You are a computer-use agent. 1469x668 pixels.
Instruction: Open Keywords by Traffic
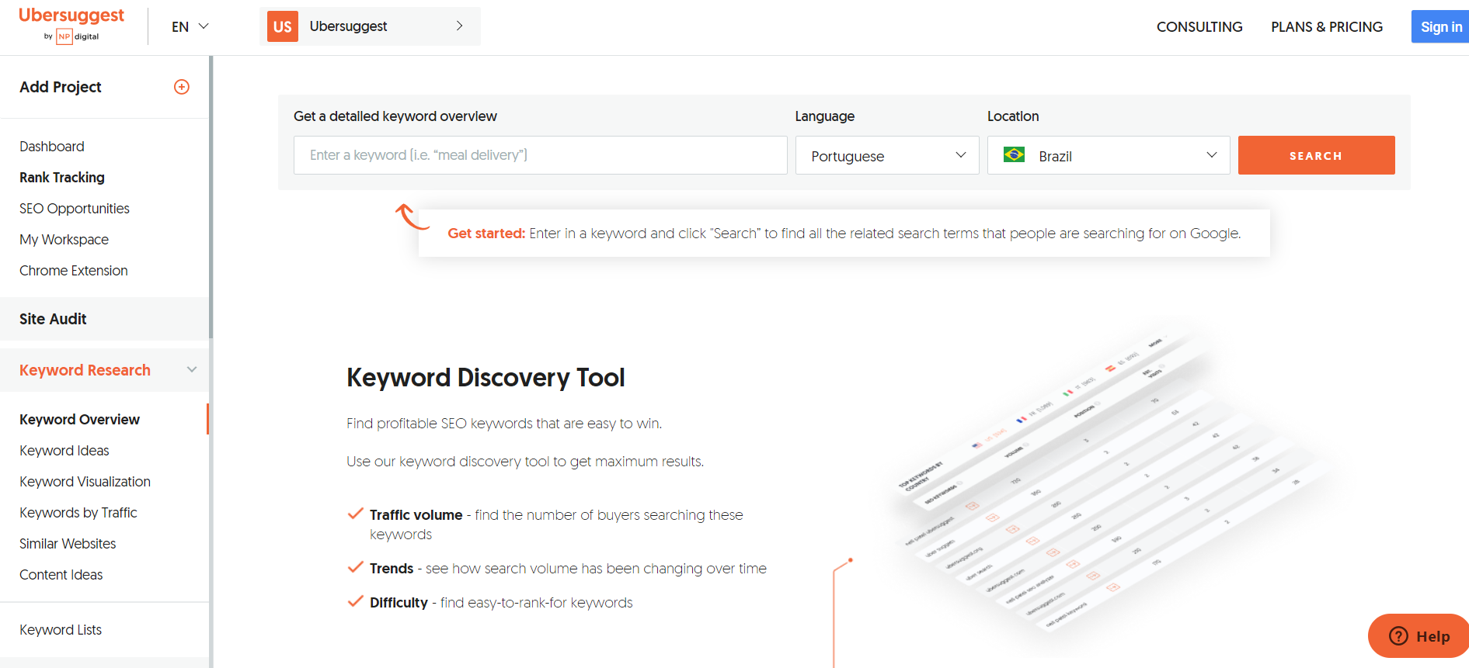pyautogui.click(x=78, y=513)
